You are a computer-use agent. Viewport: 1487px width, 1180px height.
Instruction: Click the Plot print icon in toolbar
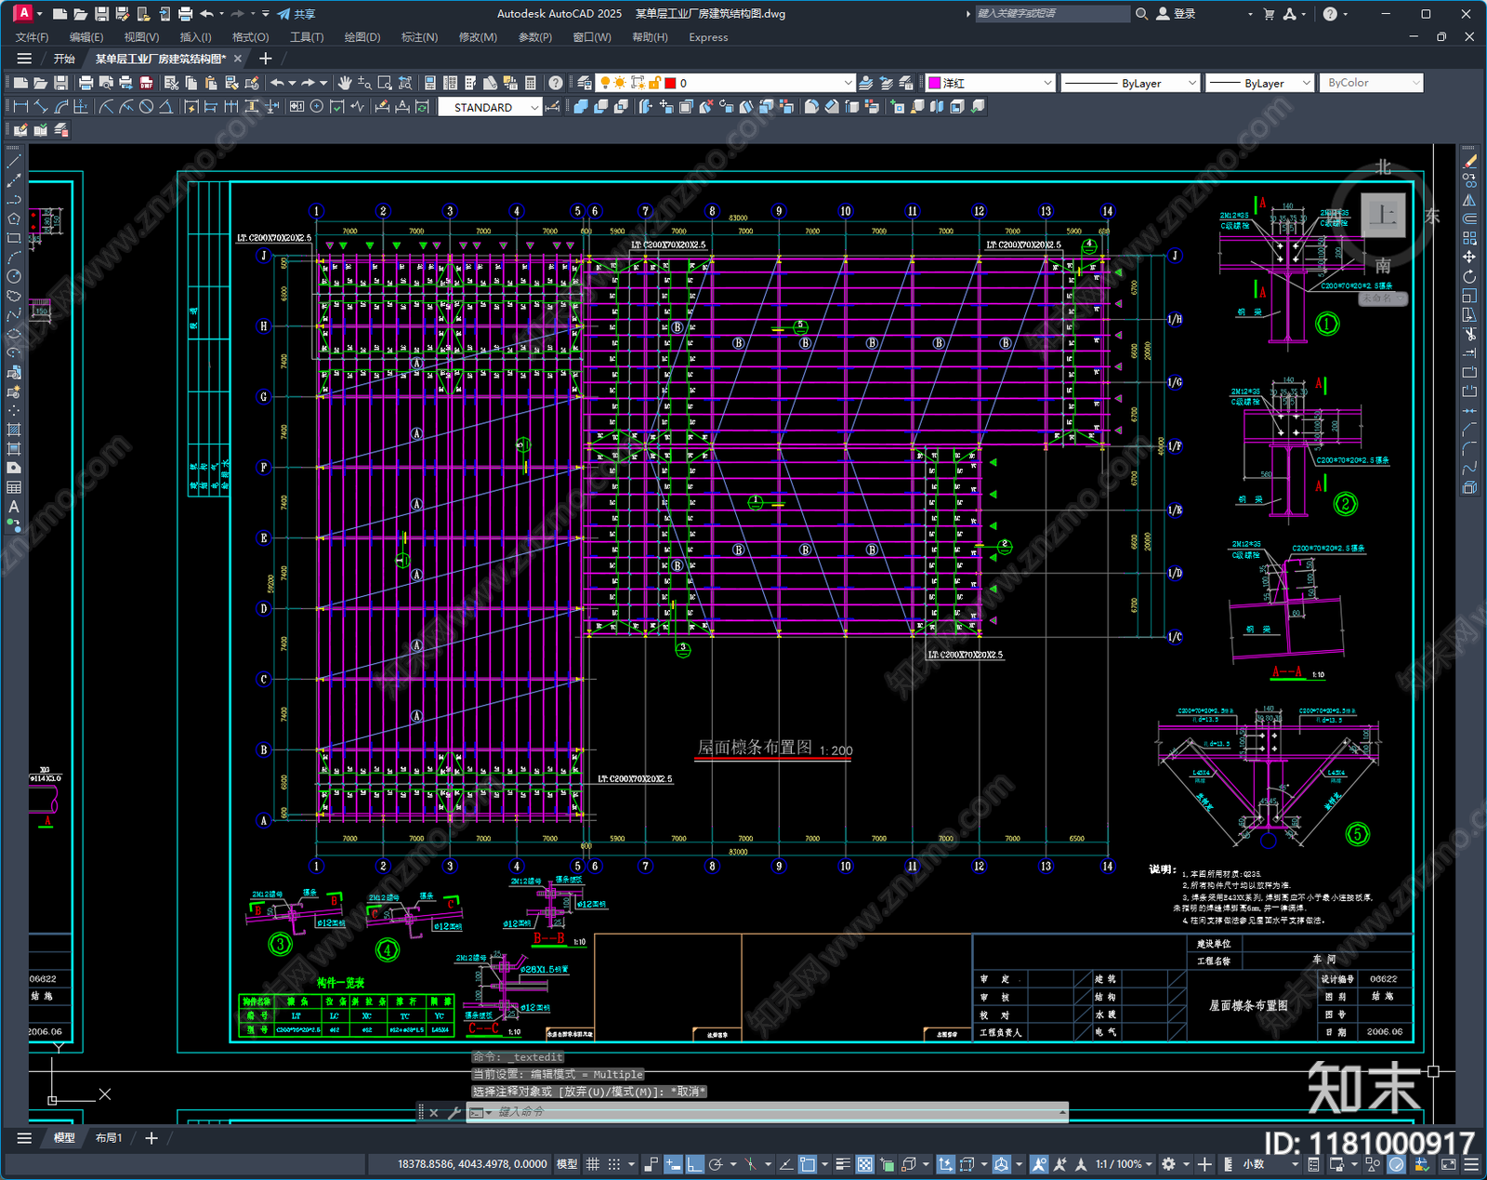click(86, 83)
